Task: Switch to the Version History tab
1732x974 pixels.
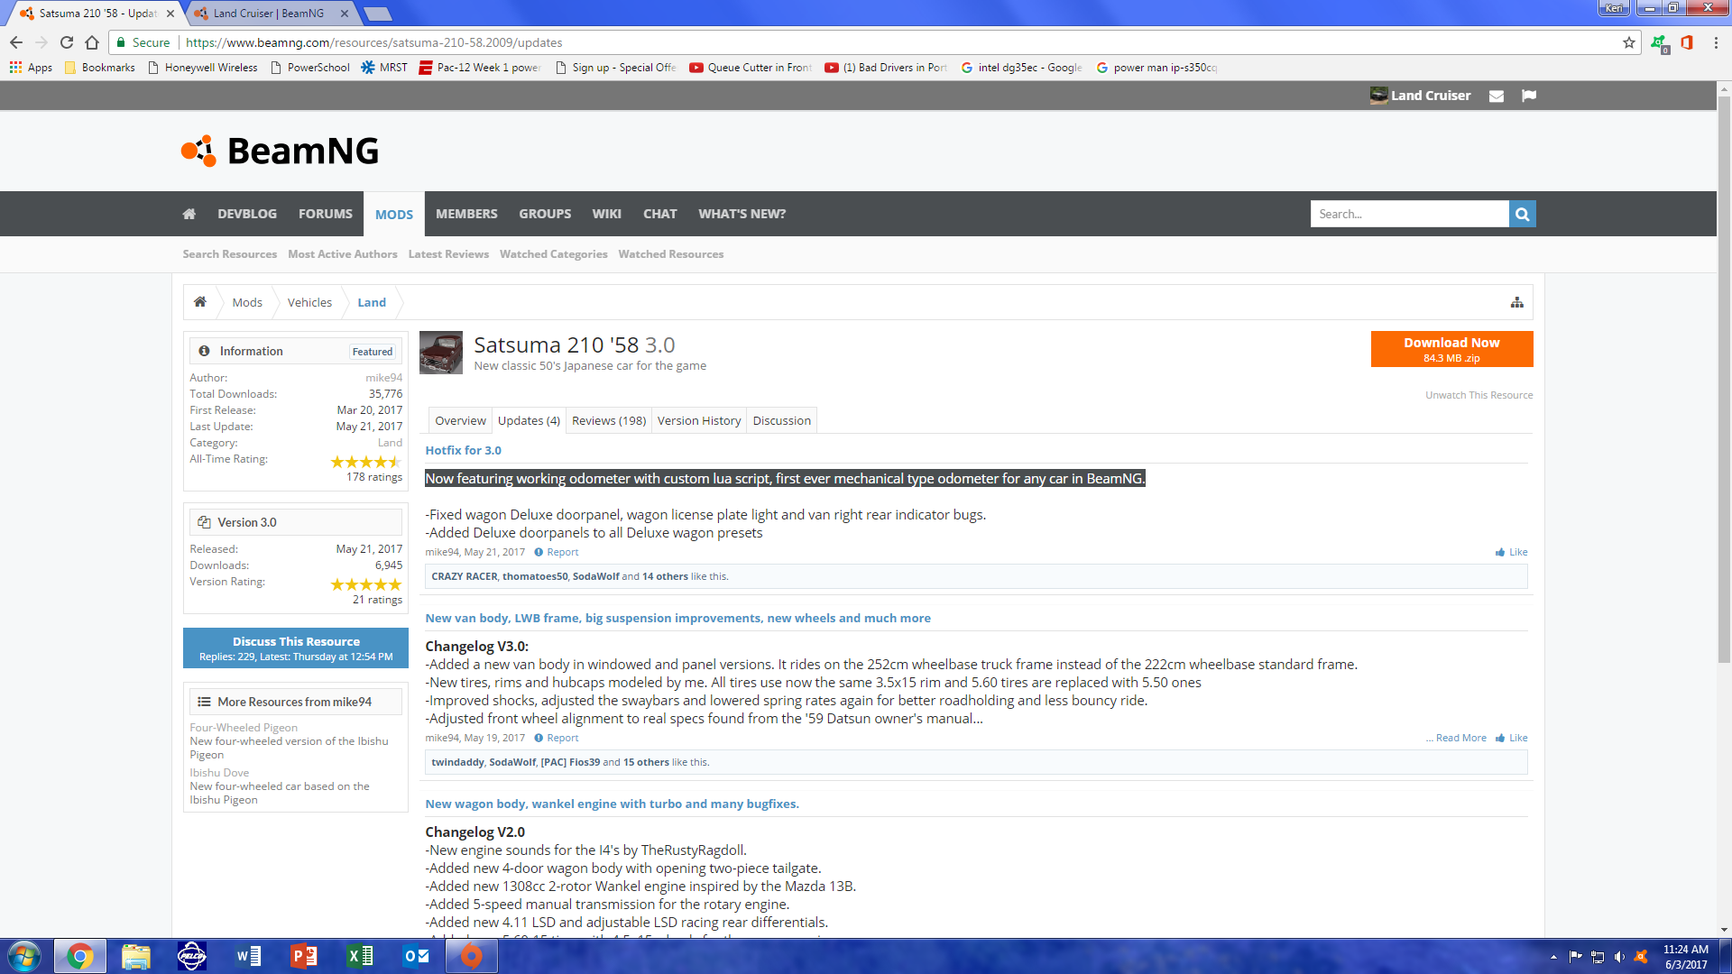Action: 699,420
